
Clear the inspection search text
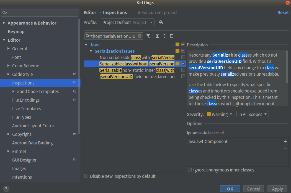140,36
